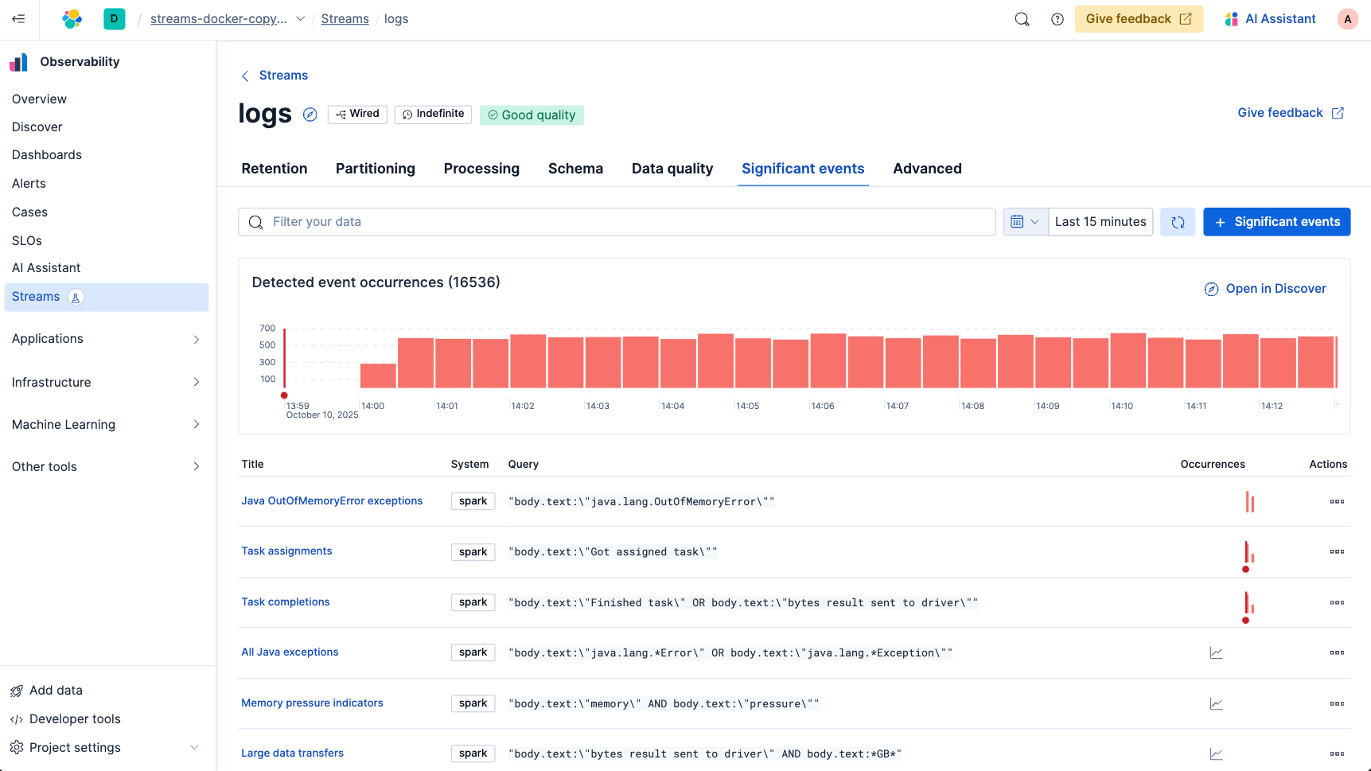The image size is (1371, 771).
Task: Open the Task completions event link
Action: (x=285, y=602)
